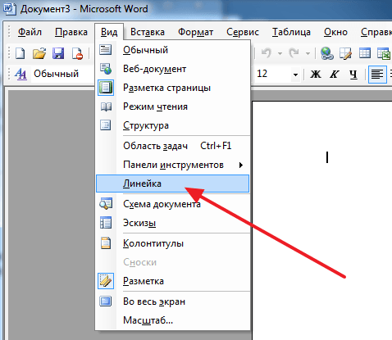Image resolution: width=392 pixels, height=340 pixels.
Task: Click the New document icon
Action: click(21, 53)
